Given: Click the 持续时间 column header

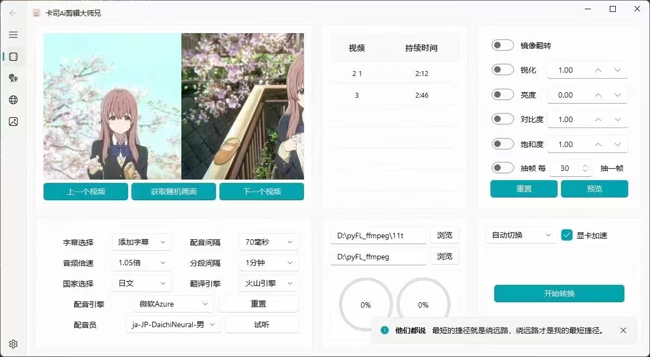Looking at the screenshot, I should 421,48.
